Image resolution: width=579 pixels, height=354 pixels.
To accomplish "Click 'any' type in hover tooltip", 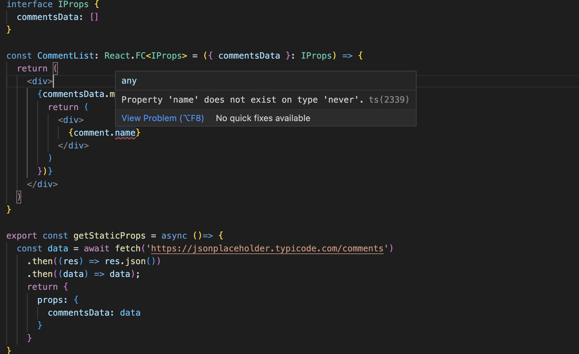I will [x=129, y=81].
